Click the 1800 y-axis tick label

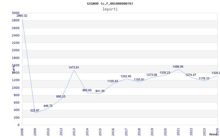tap(16, 58)
